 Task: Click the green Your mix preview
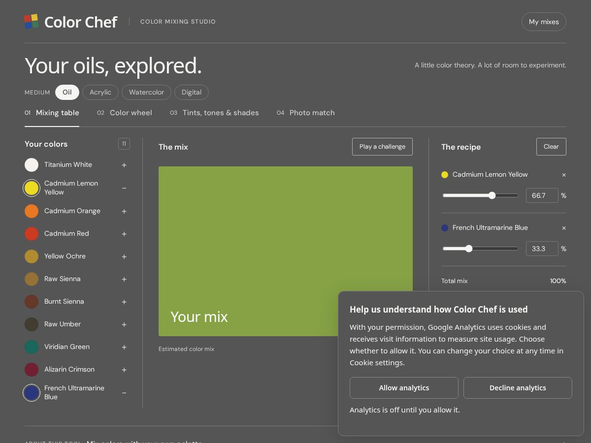(286, 251)
